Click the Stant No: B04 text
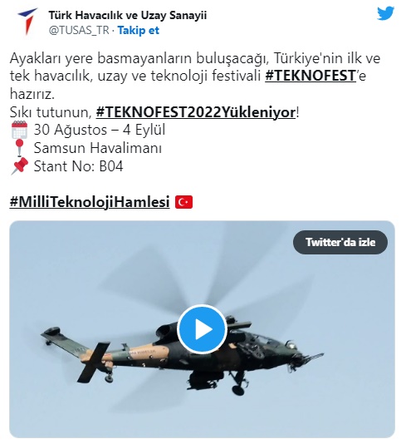This screenshot has width=401, height=444. pos(79,166)
